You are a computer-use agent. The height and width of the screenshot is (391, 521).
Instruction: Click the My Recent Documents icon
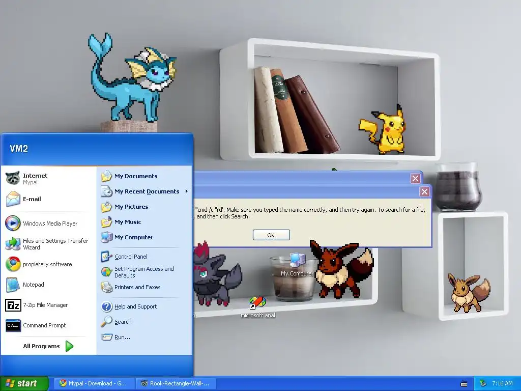107,191
